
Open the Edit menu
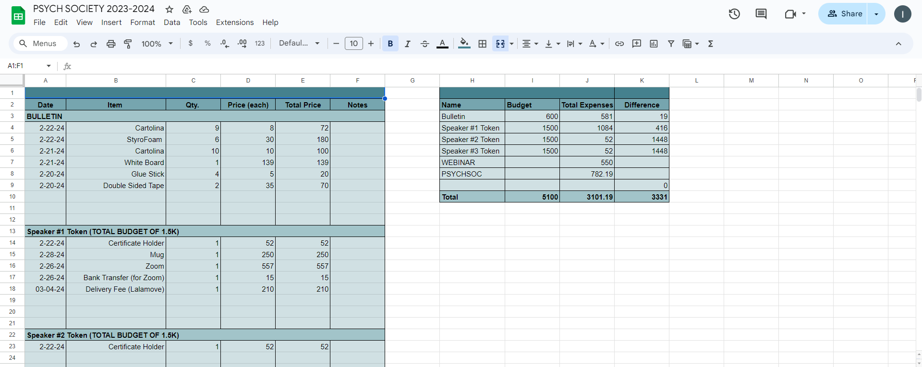tap(61, 23)
